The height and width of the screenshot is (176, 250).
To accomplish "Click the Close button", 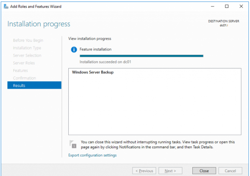I will coord(204,171).
